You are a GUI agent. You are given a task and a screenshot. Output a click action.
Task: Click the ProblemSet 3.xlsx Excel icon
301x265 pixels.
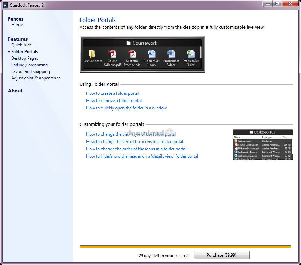191,54
